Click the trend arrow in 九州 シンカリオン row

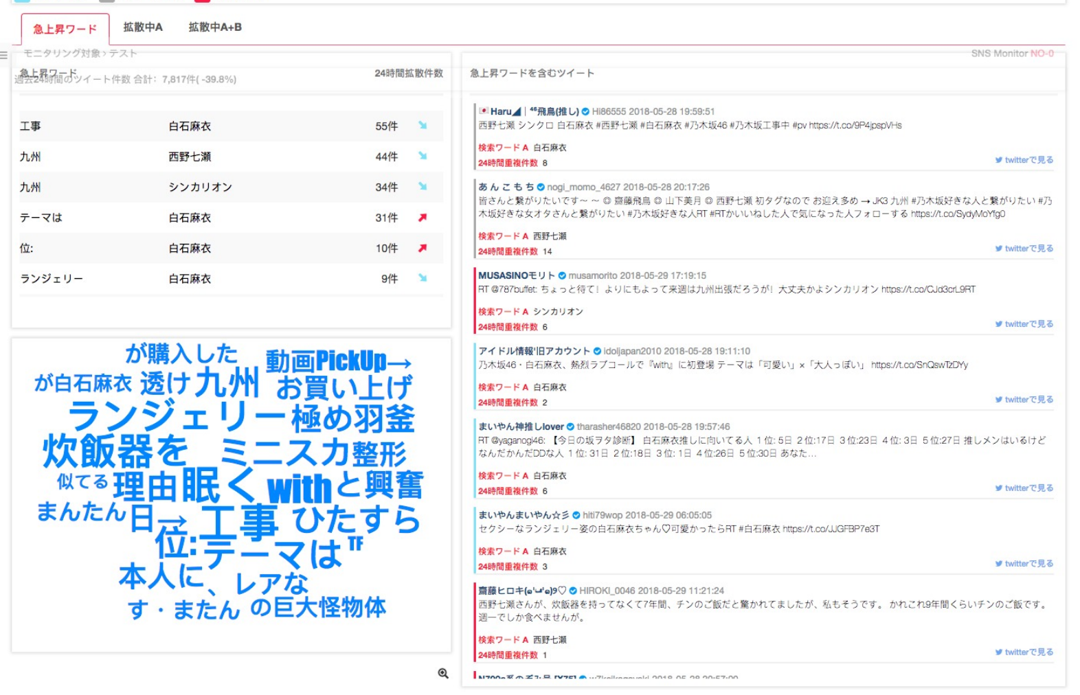[x=423, y=187]
